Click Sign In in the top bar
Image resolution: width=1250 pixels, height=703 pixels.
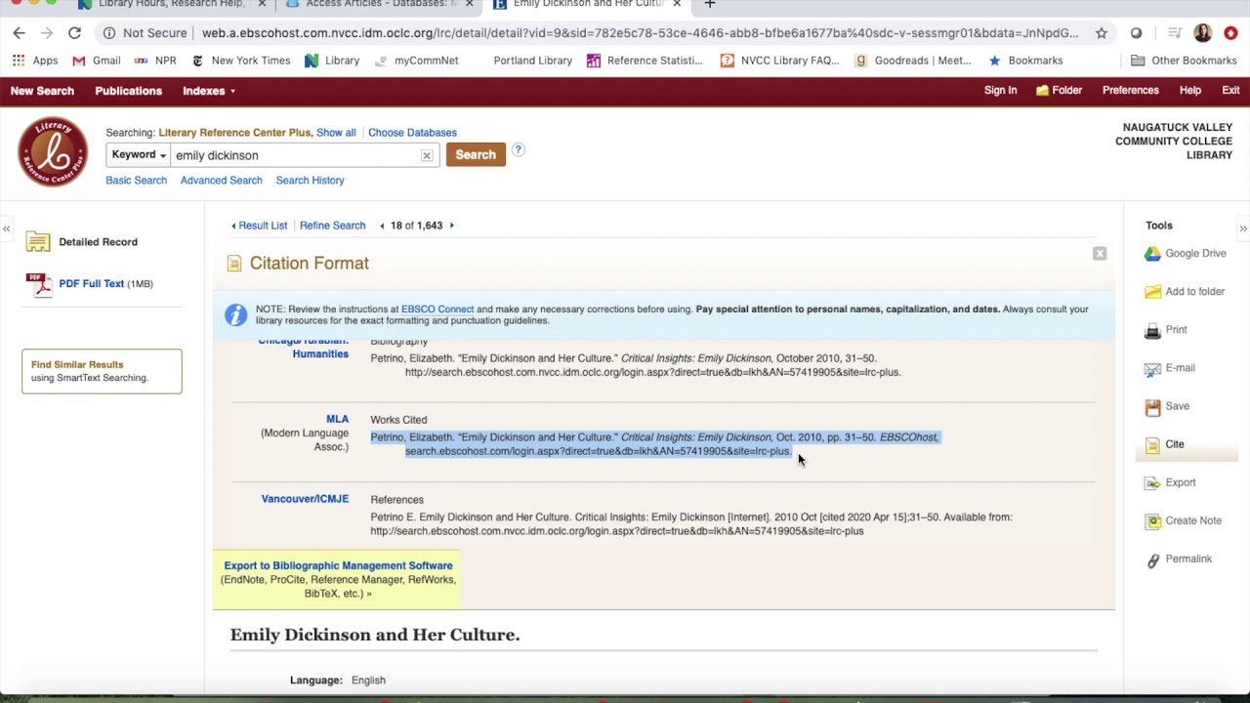point(1000,90)
